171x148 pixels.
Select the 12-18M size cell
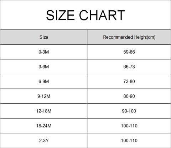[x=44, y=111]
